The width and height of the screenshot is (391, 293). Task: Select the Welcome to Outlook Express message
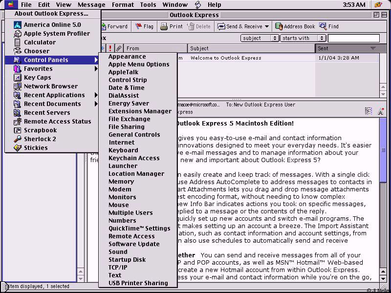(226, 58)
